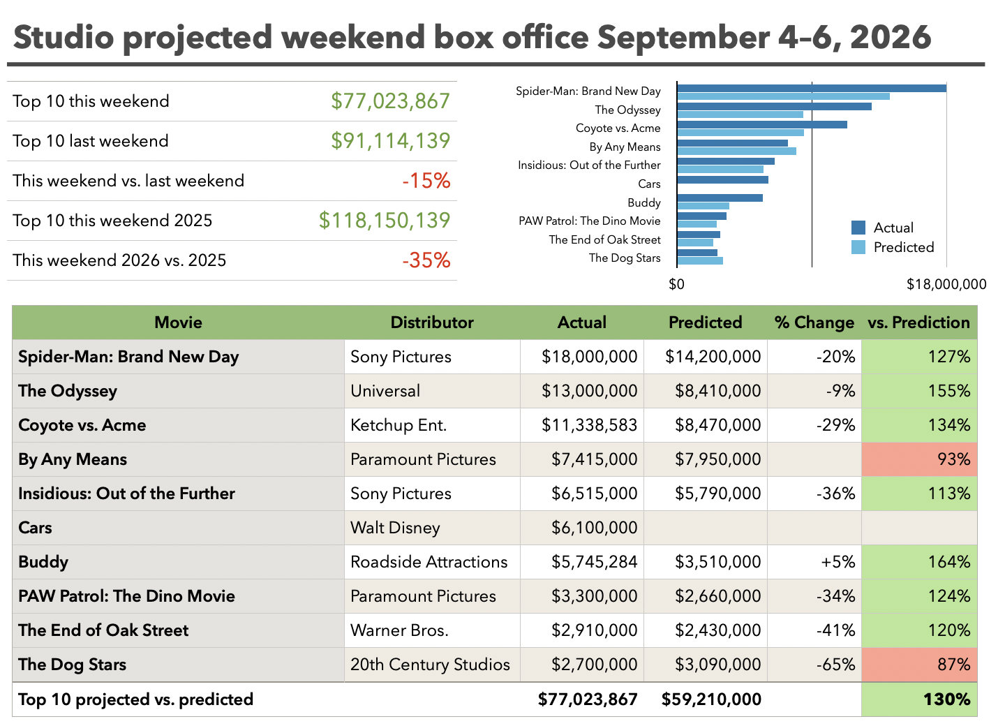Click the $18,000,000 chart axis label

tap(946, 284)
